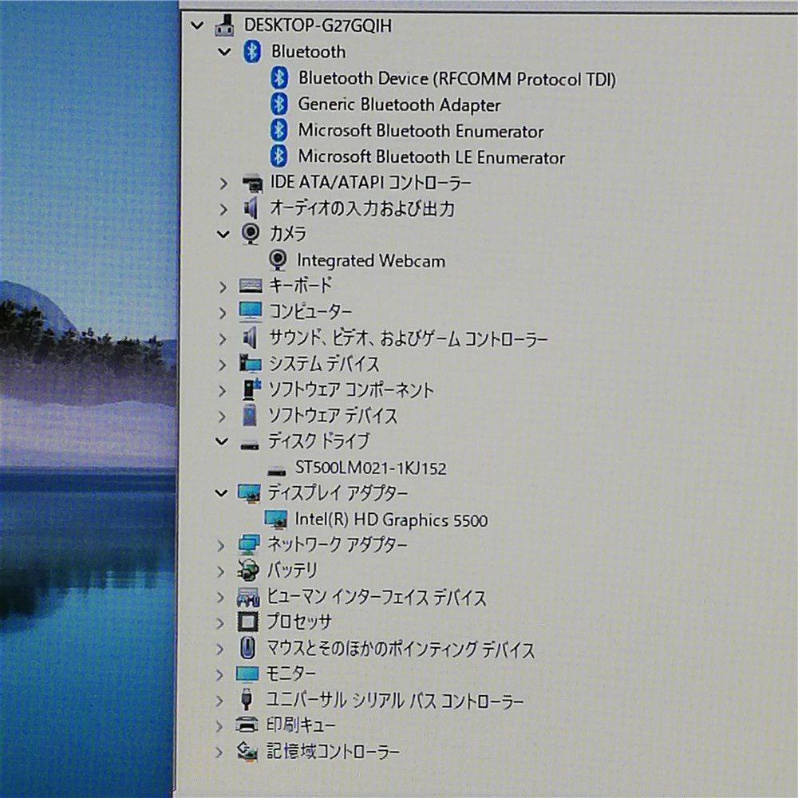Click the 記憶域コントローラー icon
The width and height of the screenshot is (798, 798).
[x=247, y=751]
